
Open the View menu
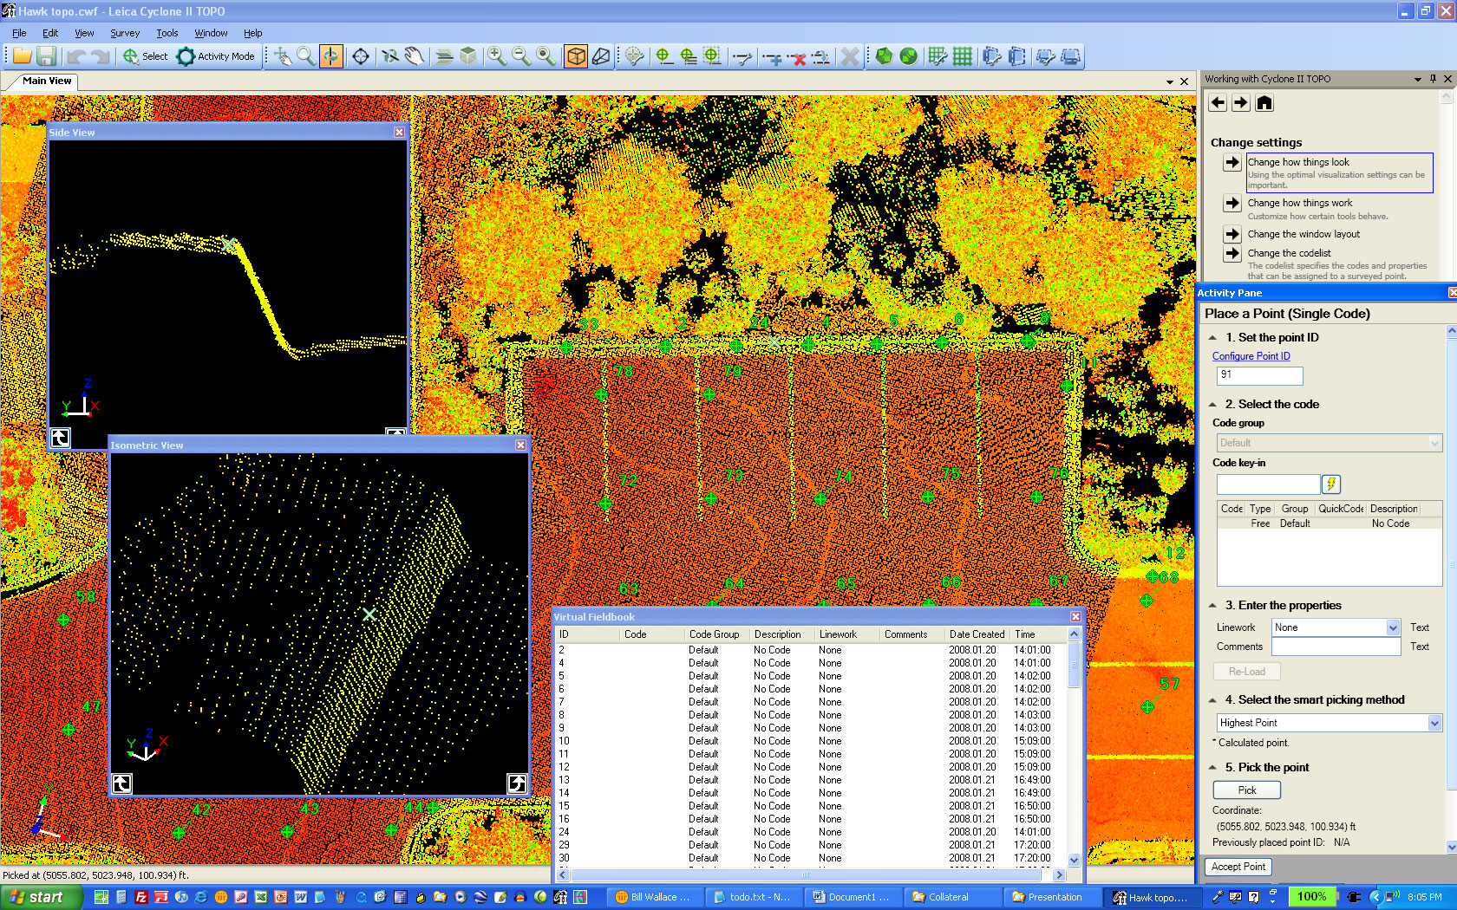[x=84, y=33]
